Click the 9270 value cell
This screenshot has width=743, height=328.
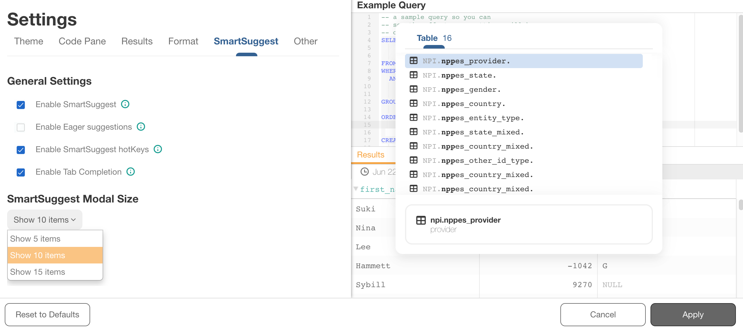coord(538,285)
